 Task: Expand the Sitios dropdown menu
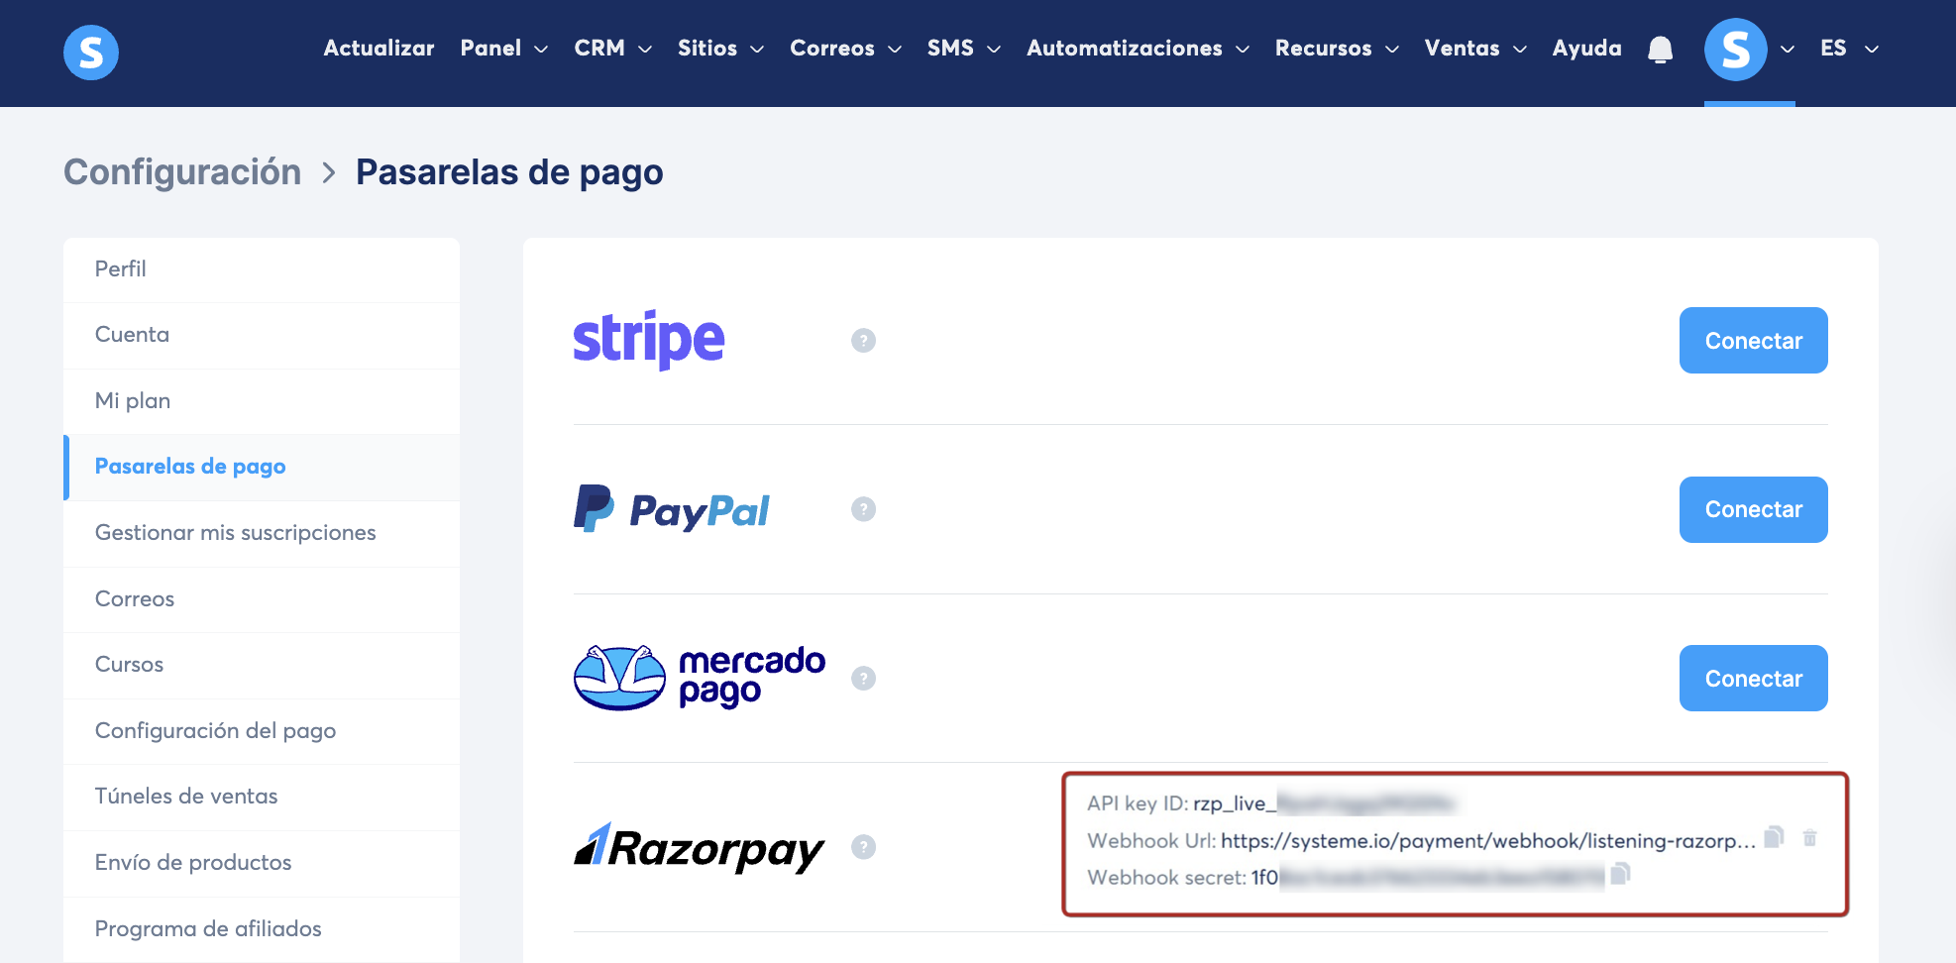[720, 49]
